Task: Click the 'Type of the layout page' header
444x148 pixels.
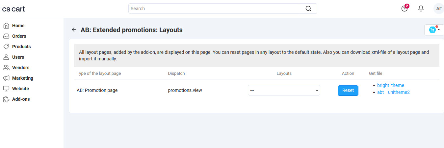Action: [x=99, y=73]
